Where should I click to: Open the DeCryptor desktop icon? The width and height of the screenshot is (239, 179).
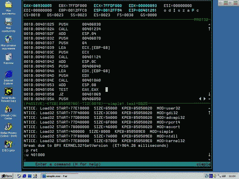coord(8,146)
